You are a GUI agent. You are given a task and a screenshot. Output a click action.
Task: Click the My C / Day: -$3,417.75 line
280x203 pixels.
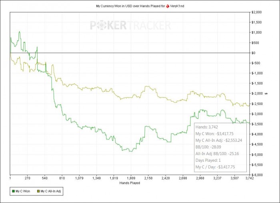click(x=215, y=167)
